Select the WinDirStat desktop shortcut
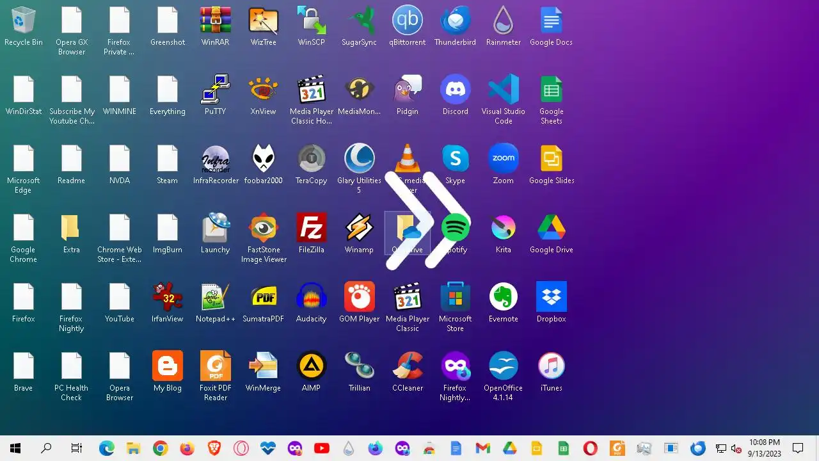Screen dimensions: 819x461 tap(24, 95)
